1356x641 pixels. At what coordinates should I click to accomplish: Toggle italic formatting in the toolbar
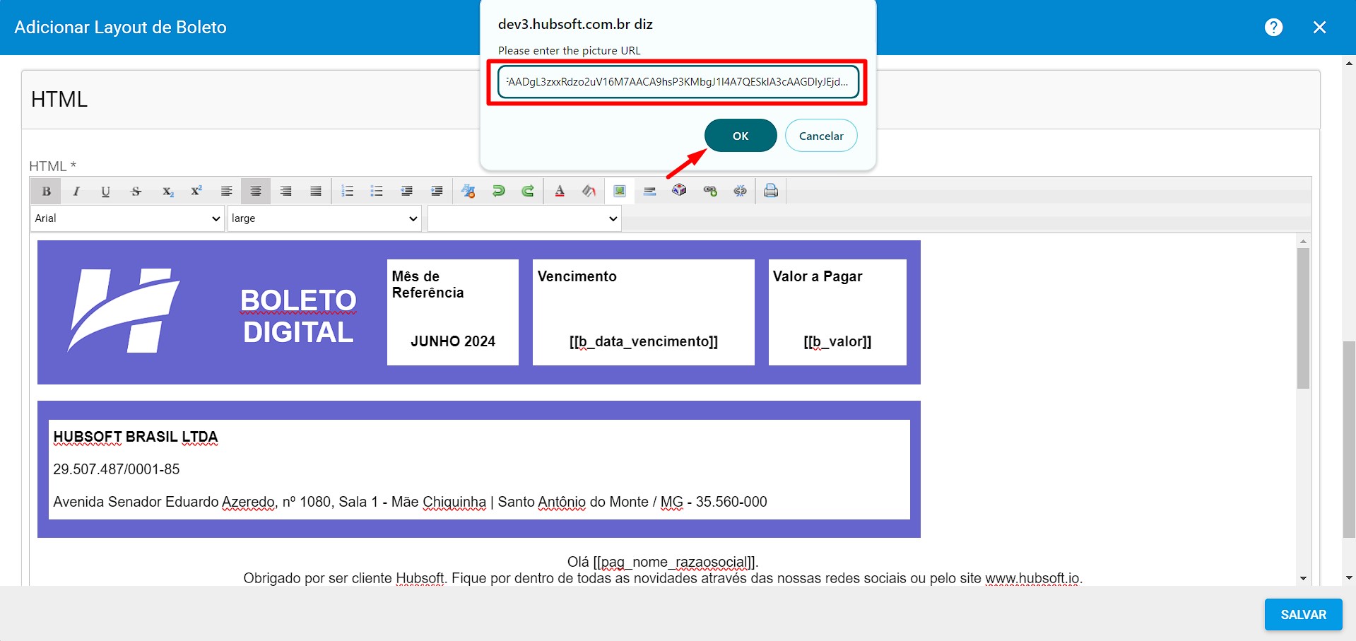coord(76,191)
